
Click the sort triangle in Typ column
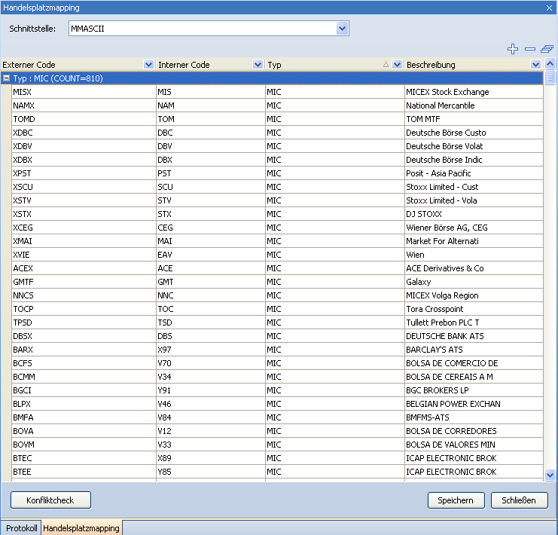pyautogui.click(x=386, y=65)
